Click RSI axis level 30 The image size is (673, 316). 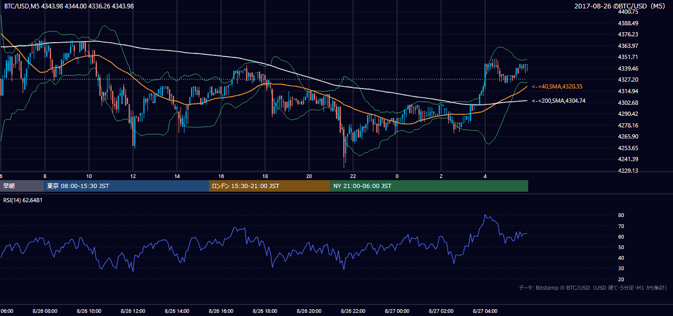[x=621, y=269]
